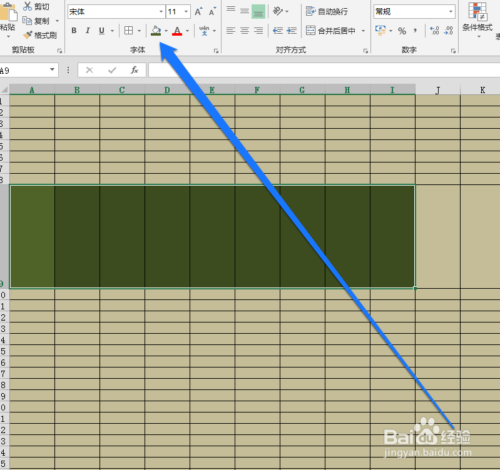
Task: Decrease the indent
Action: pos(278,31)
